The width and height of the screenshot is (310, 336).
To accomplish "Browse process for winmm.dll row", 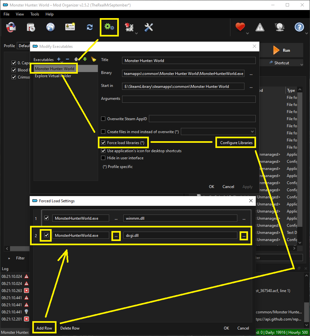I will click(x=116, y=219).
